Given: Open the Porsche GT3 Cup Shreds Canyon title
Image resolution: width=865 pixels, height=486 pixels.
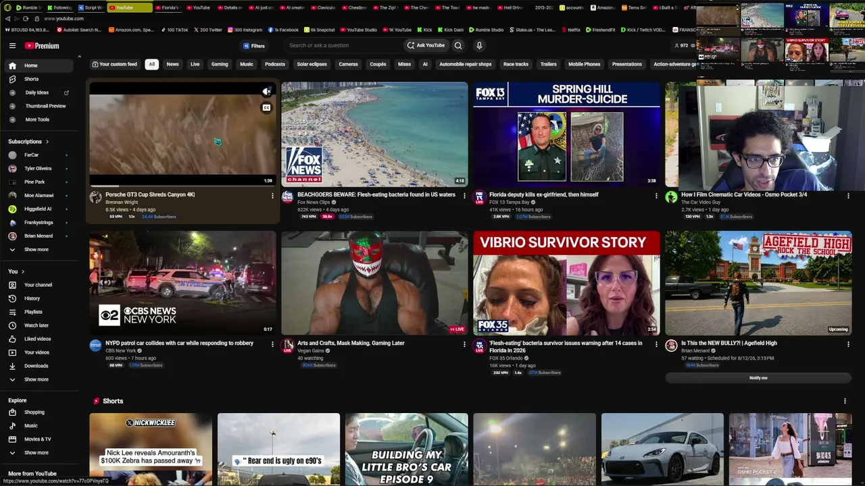Looking at the screenshot, I should [150, 194].
